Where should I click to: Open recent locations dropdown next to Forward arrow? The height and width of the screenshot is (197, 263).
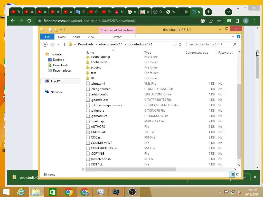(x=59, y=44)
